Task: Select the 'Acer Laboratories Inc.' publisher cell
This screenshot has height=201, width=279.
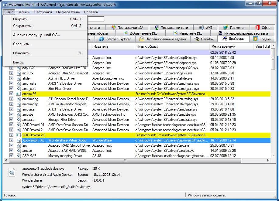Action: [x=108, y=78]
